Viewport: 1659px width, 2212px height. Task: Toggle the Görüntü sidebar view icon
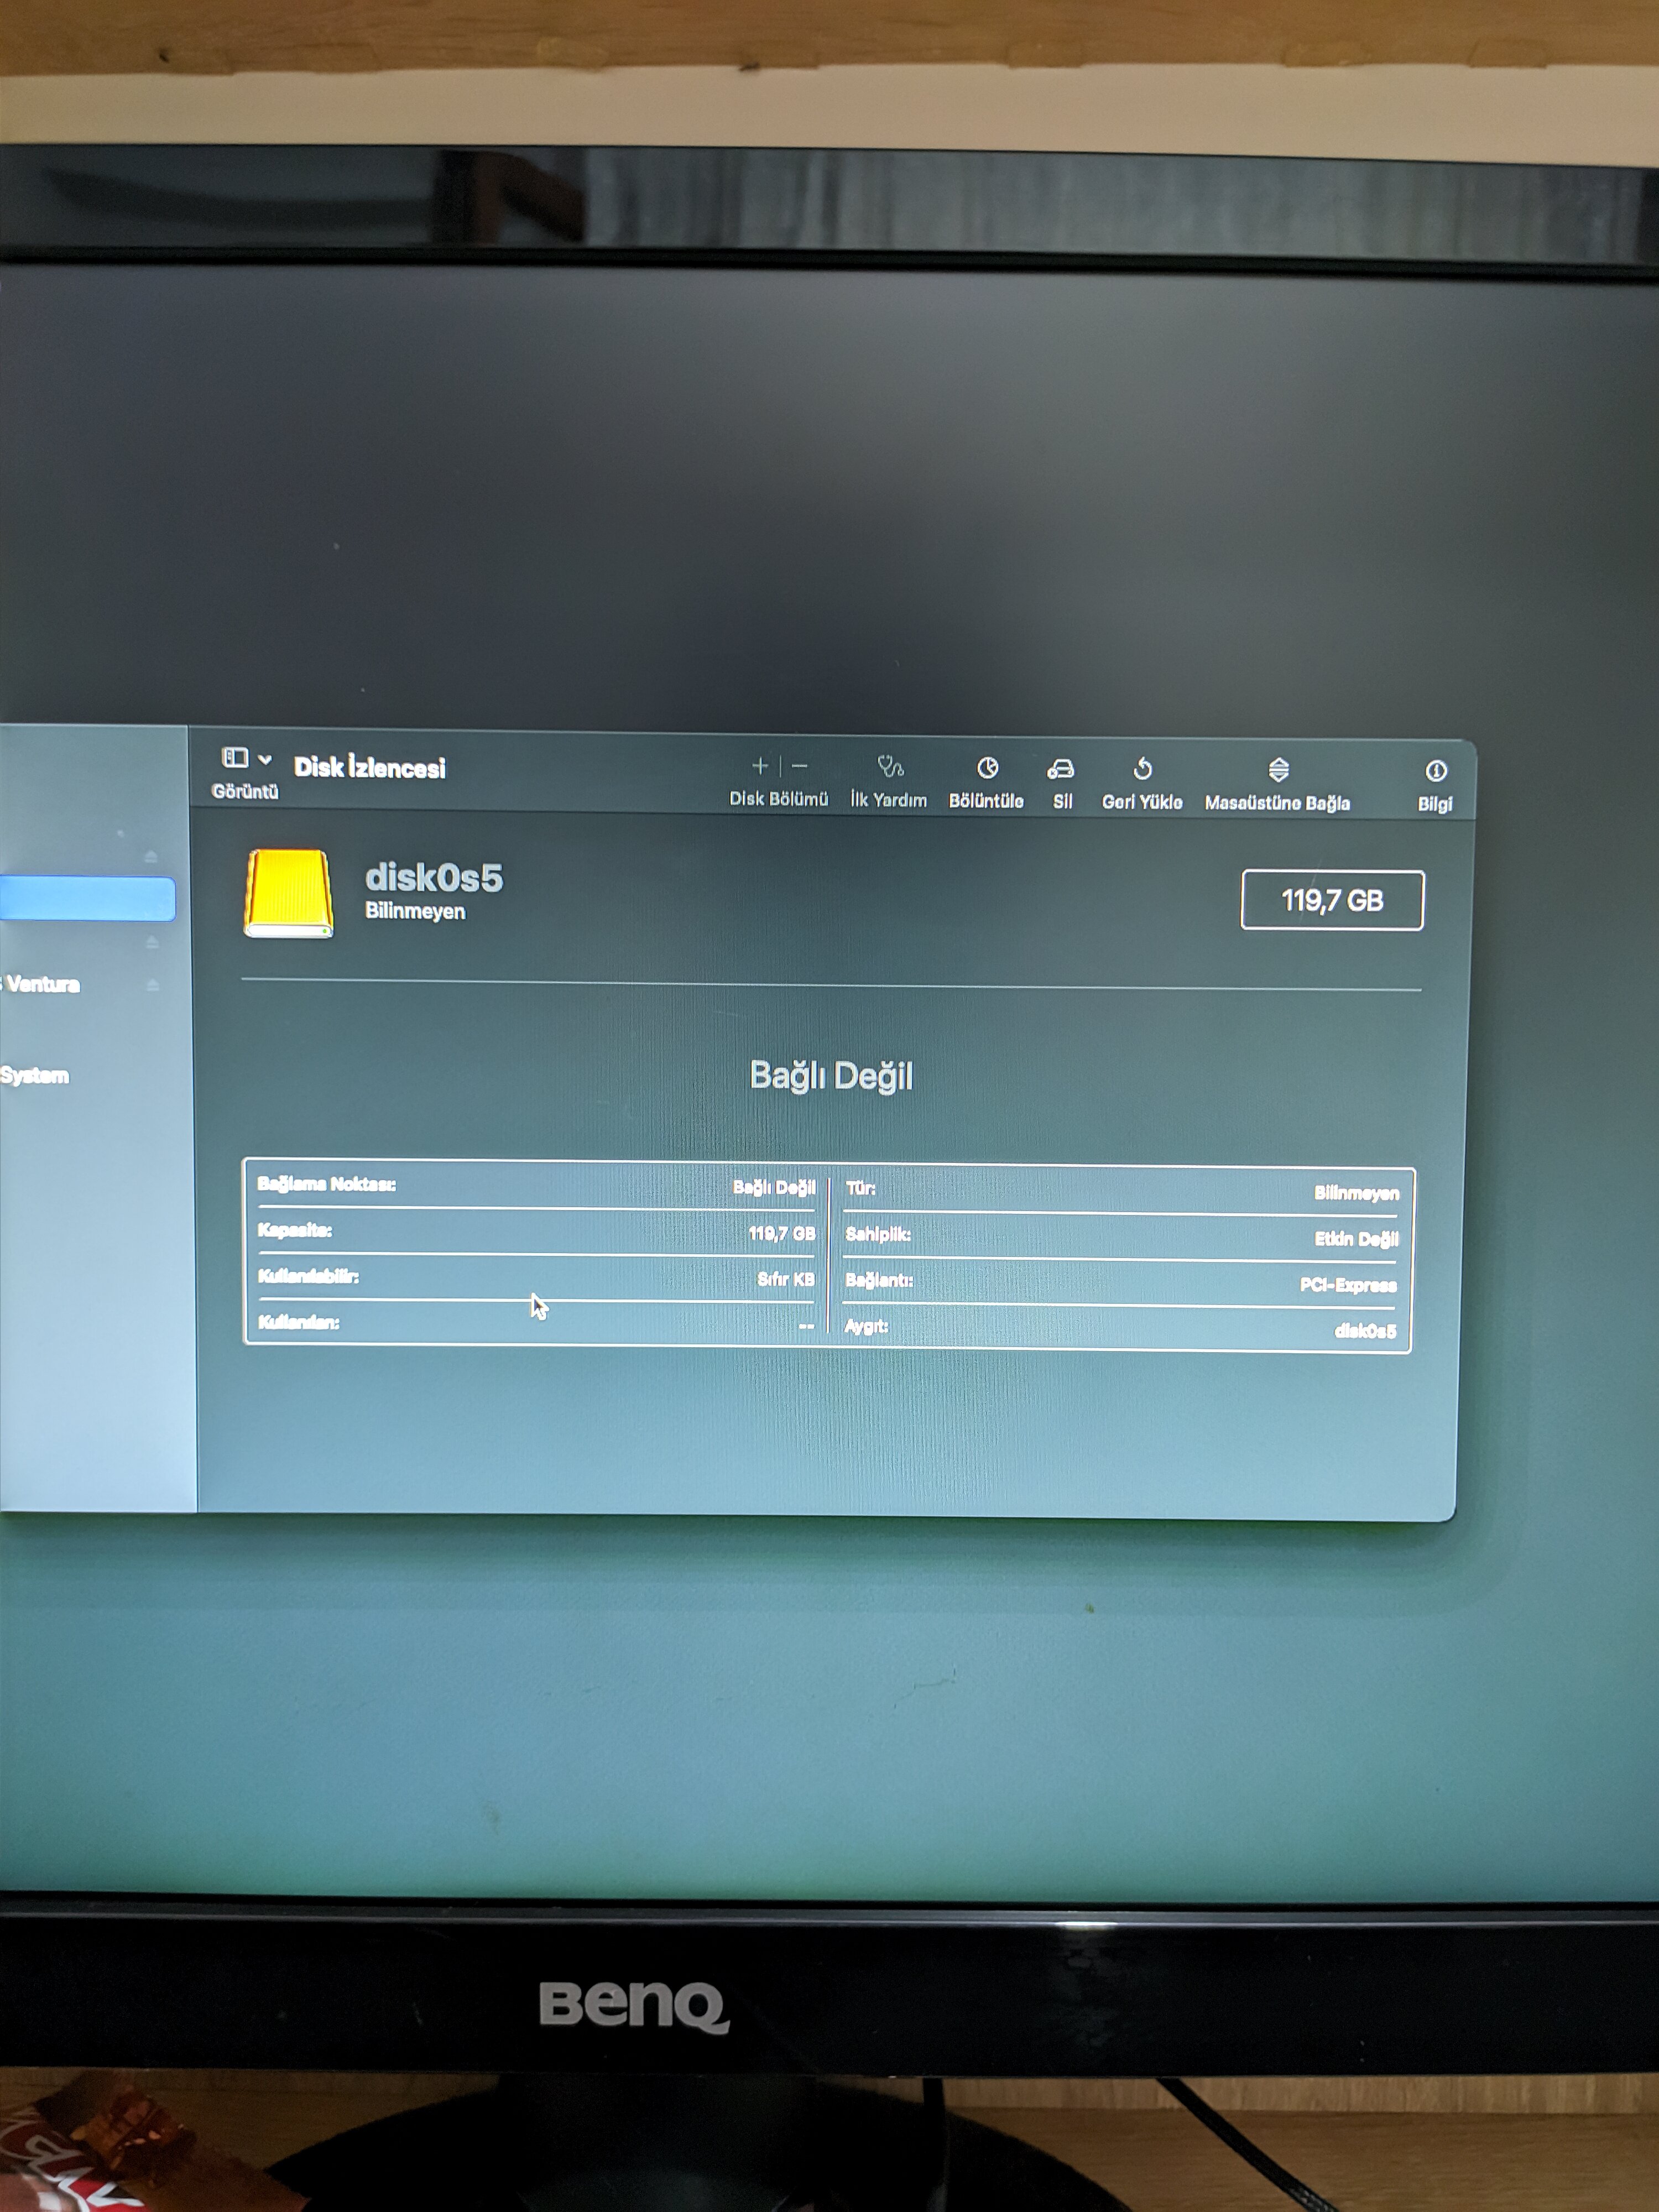click(x=235, y=758)
